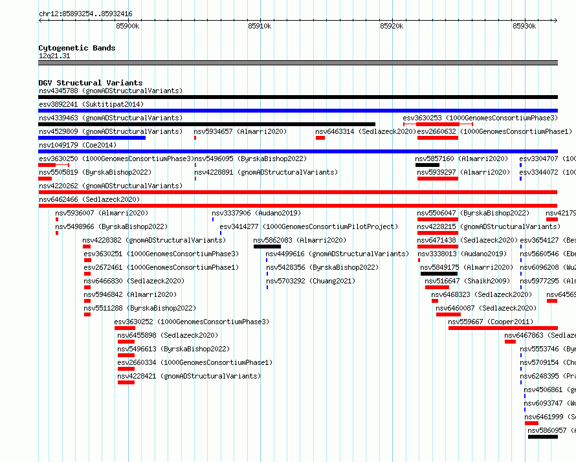Screen dimensions: 576x462
Task: Click the blue esv3892241 feature bar
Action: coord(298,111)
